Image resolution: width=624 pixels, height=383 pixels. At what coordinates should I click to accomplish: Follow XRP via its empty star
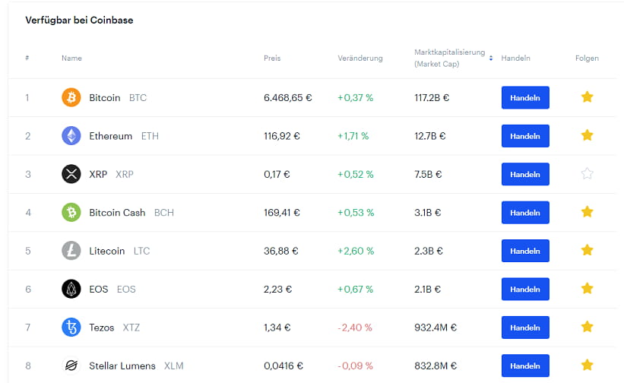[x=587, y=173]
